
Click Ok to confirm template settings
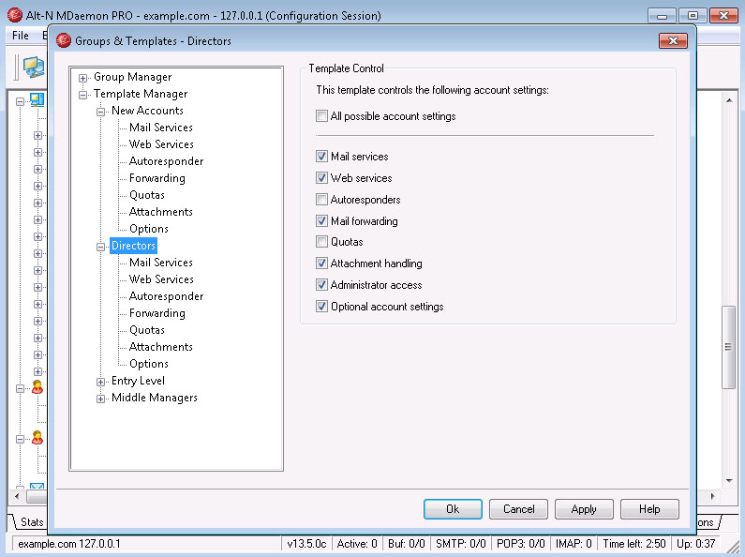pyautogui.click(x=453, y=509)
